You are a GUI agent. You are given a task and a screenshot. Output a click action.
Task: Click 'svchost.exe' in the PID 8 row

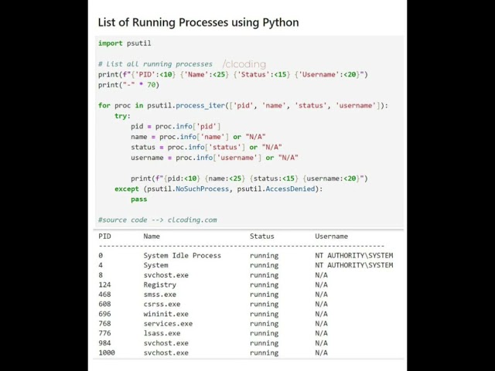tap(166, 275)
